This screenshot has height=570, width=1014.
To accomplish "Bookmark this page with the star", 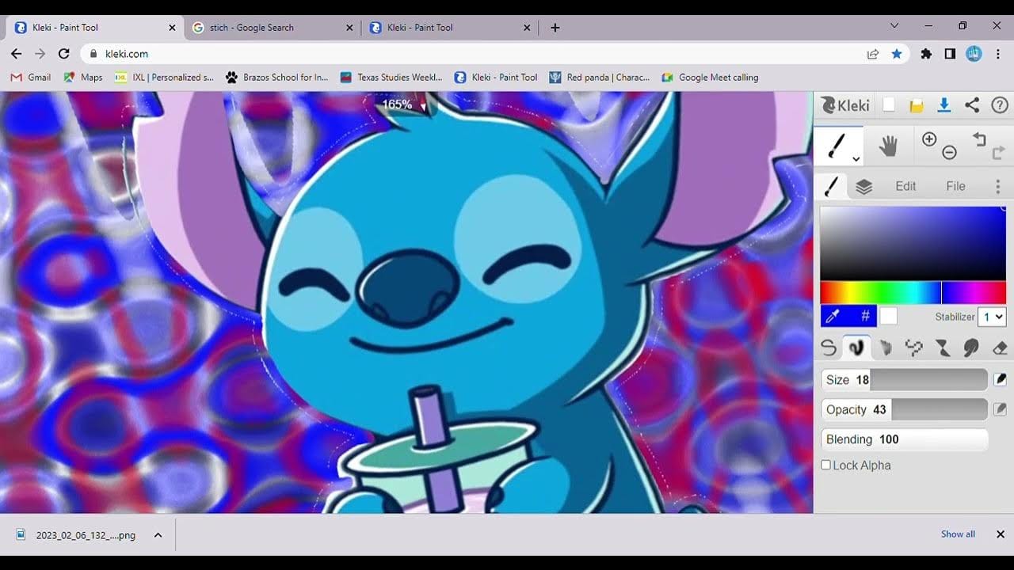I will [897, 54].
